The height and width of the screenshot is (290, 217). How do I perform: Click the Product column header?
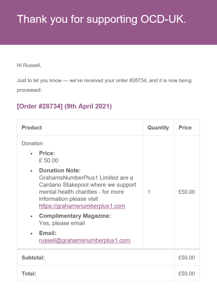[x=32, y=128]
